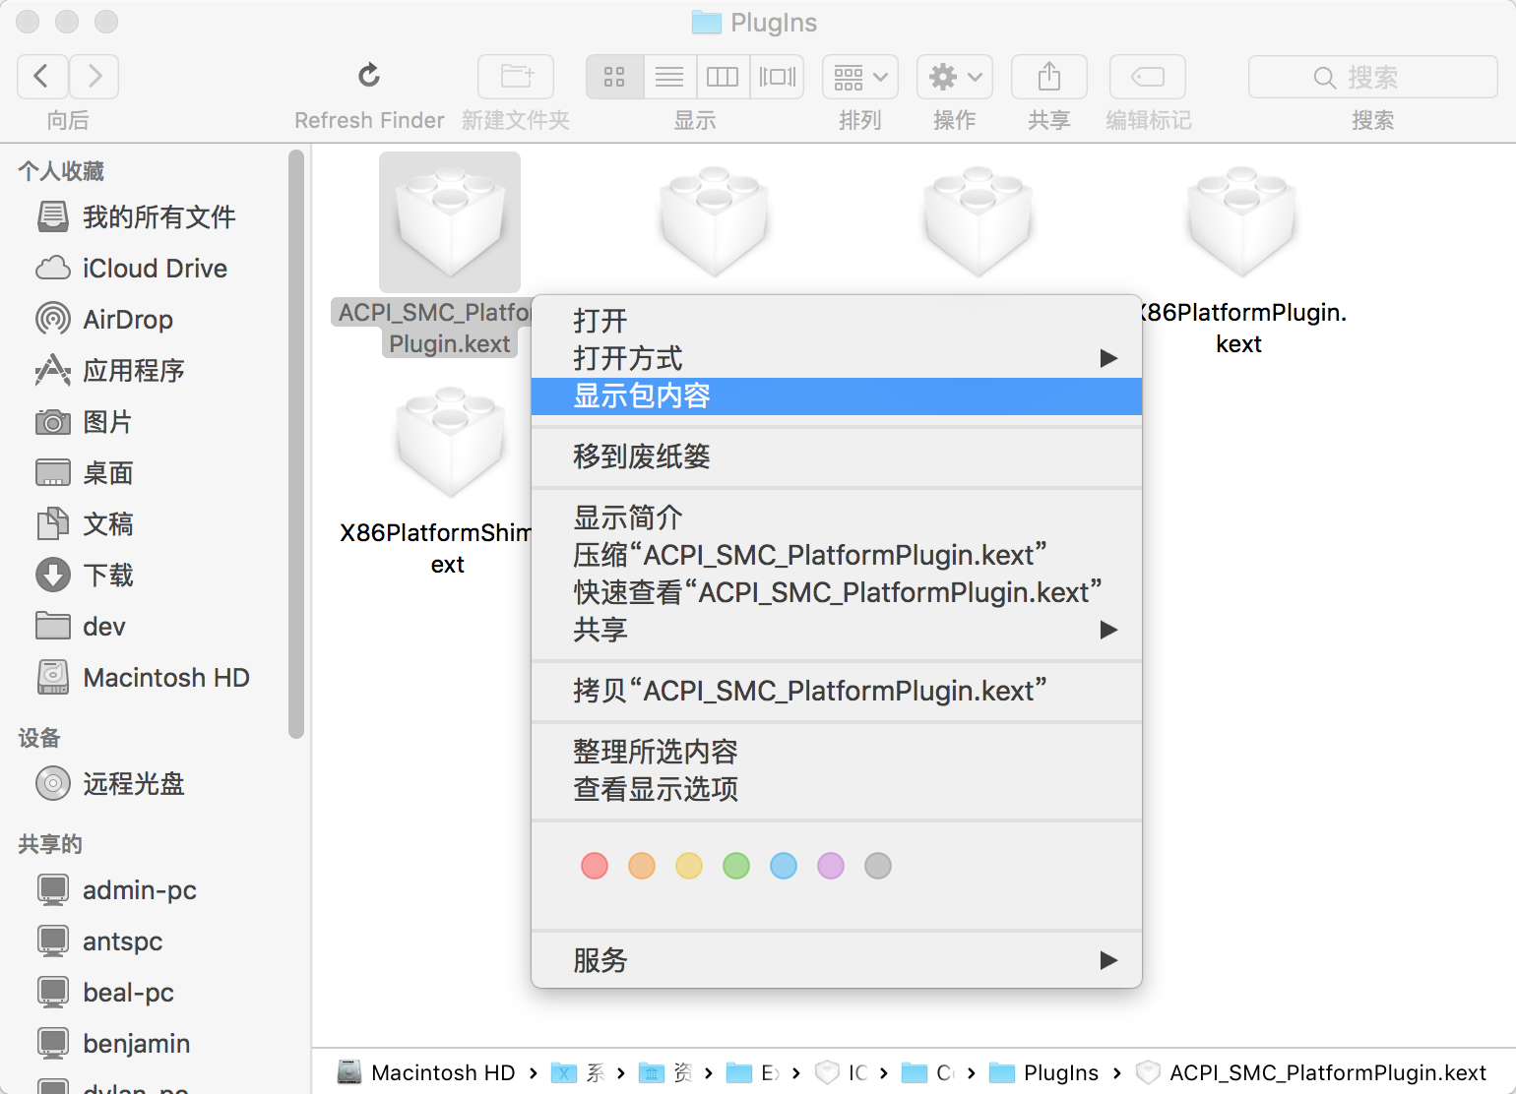Click 压缩 ACPI_SMC_PlatformPlugin.kext menu item
Screen dimensions: 1516x1094
[837, 555]
